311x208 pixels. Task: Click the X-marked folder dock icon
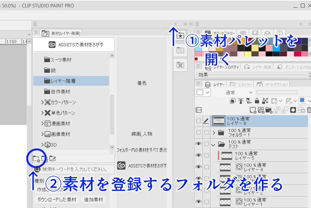180,65
